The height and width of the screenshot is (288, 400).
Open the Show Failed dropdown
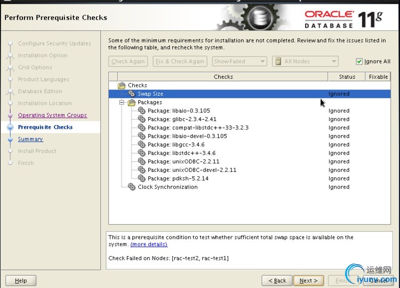(239, 61)
